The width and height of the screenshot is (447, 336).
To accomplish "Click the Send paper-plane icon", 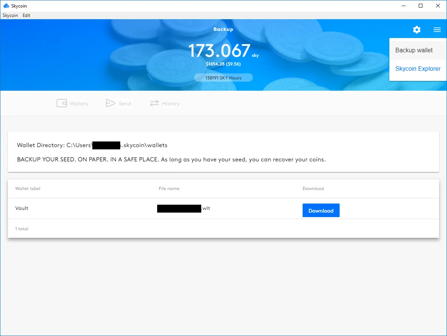I will (x=110, y=103).
